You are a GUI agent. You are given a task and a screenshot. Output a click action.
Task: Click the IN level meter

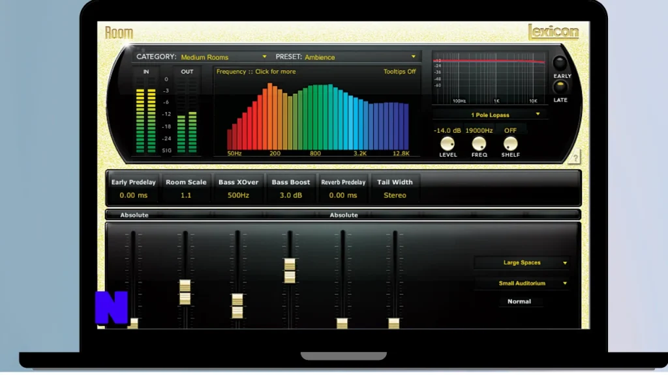pyautogui.click(x=145, y=115)
